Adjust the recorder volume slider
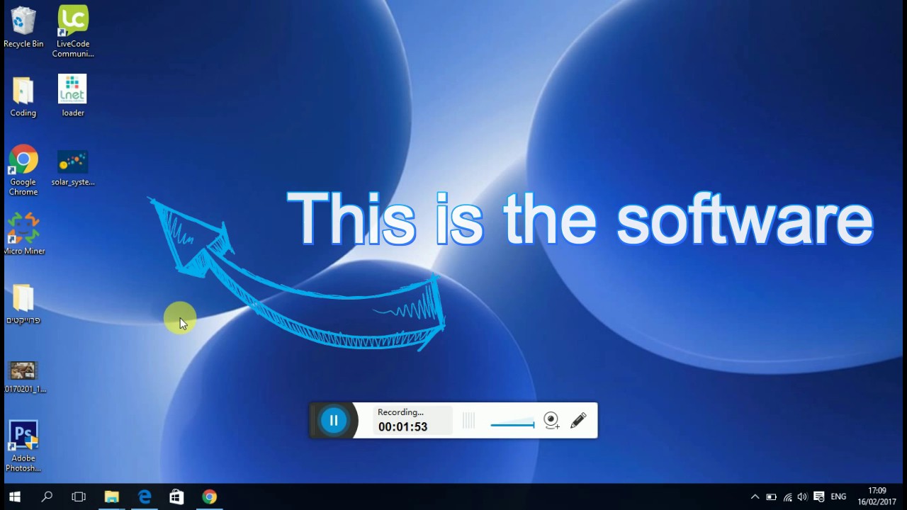 click(512, 424)
